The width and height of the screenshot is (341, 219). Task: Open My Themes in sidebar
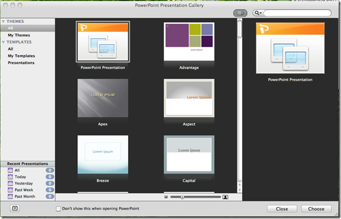pos(19,35)
